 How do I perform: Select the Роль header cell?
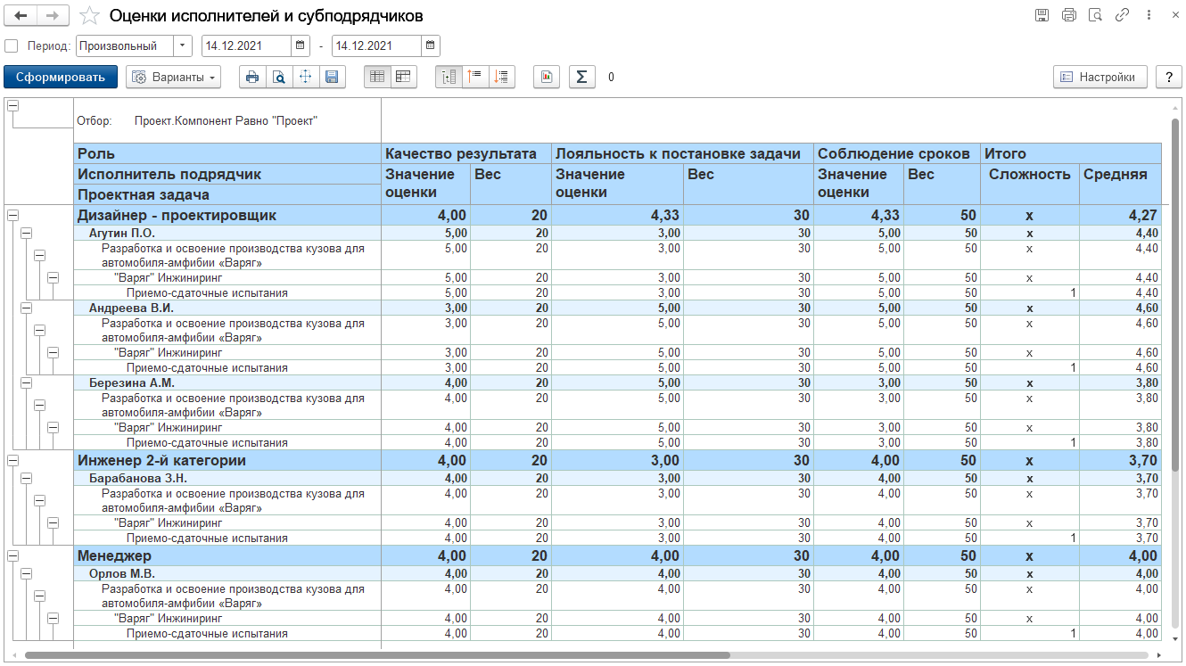tap(228, 153)
